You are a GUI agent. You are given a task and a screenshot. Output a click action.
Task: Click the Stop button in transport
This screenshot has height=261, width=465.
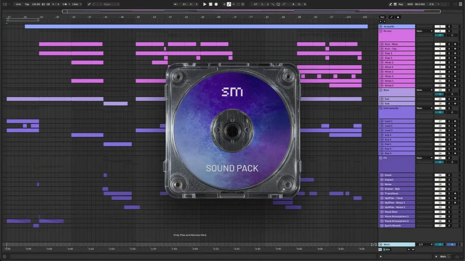210,4
